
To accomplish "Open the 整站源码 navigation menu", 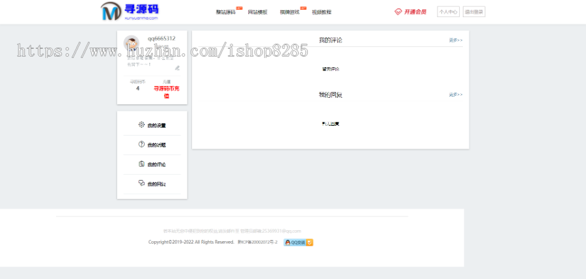I will (225, 12).
